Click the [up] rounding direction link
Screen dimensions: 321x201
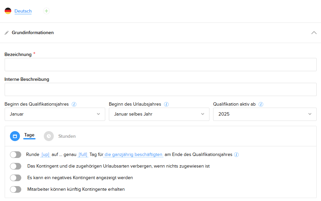click(x=45, y=155)
